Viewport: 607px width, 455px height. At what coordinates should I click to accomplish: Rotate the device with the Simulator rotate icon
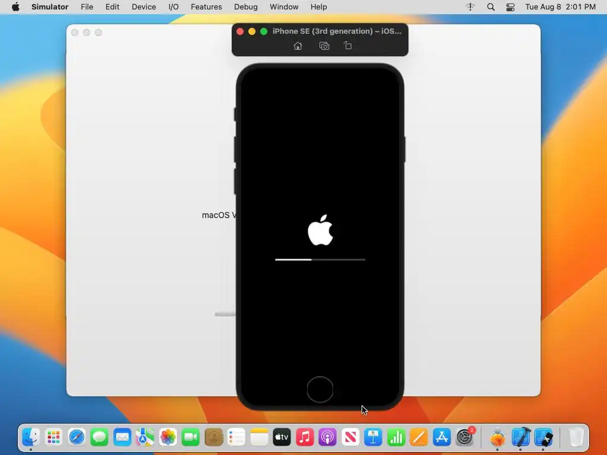(x=347, y=46)
